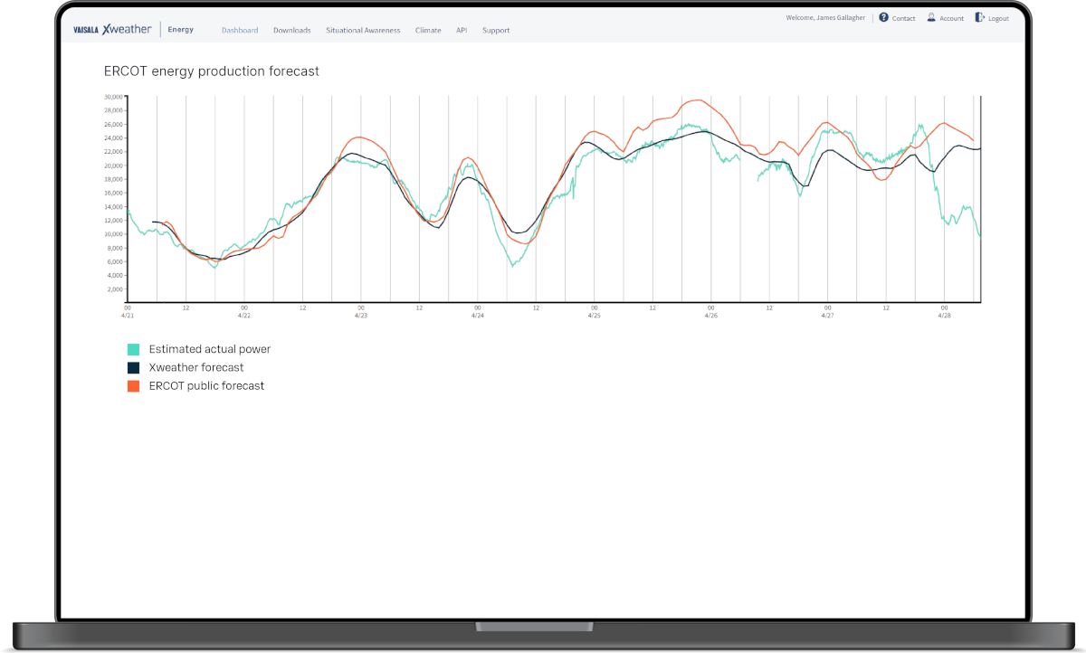Click the Account person icon
The image size is (1086, 653).
pos(931,17)
